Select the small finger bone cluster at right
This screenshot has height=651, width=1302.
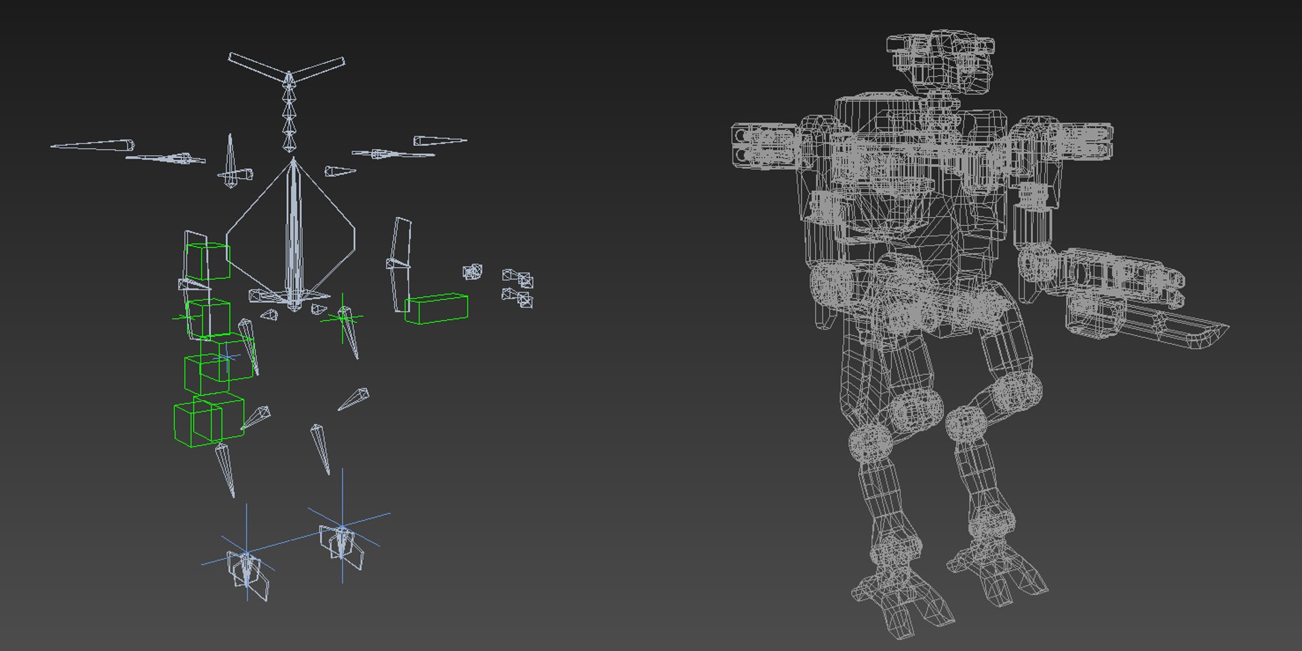click(x=517, y=288)
